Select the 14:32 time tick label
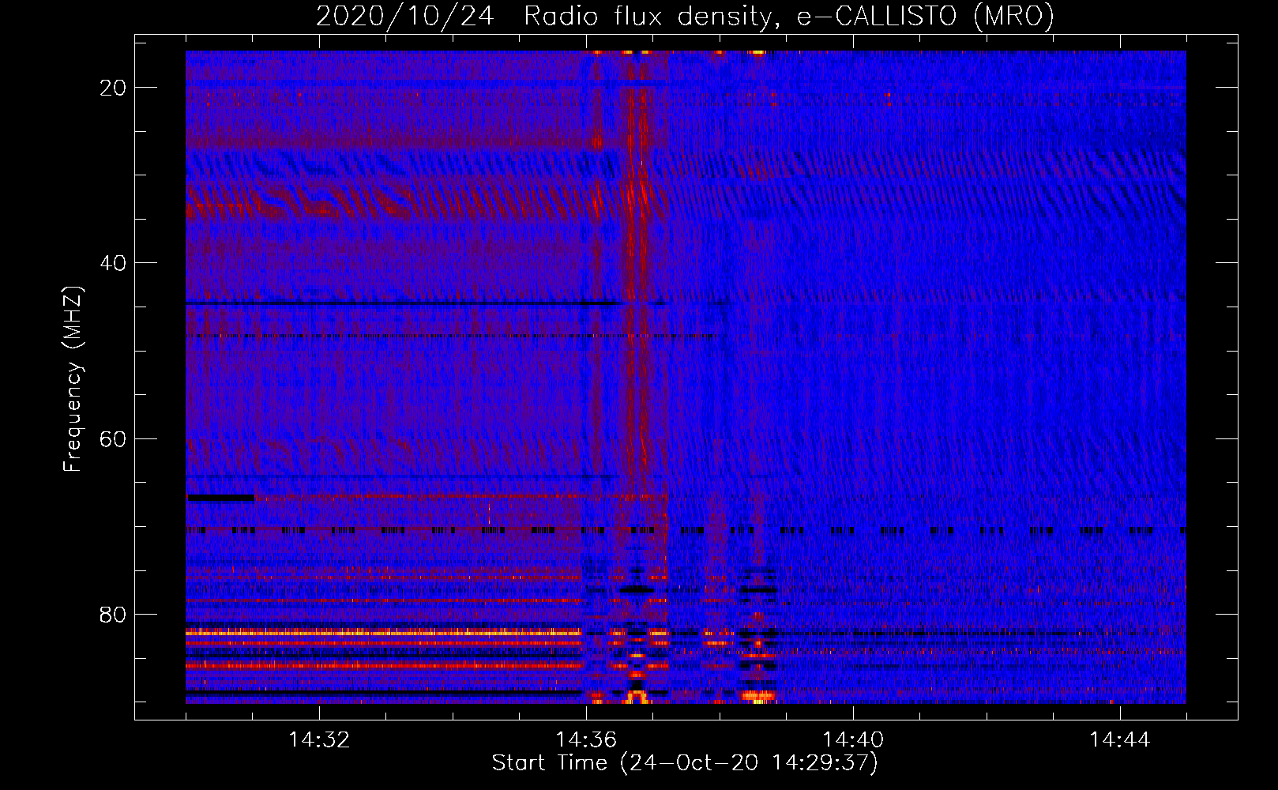The height and width of the screenshot is (790, 1278). (319, 740)
